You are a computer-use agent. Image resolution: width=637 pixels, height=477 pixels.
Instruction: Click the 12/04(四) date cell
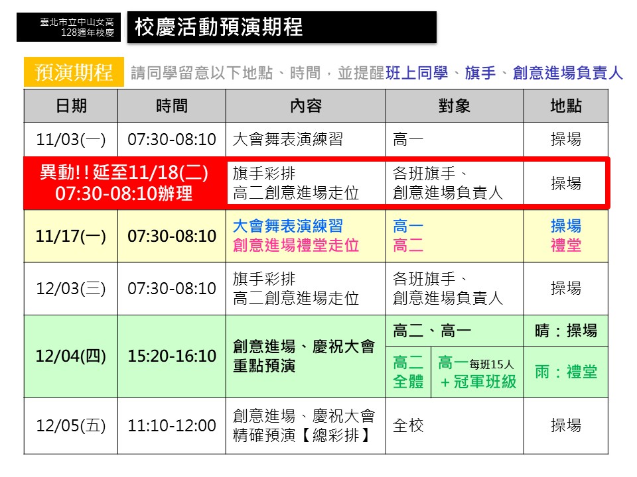pyautogui.click(x=71, y=356)
